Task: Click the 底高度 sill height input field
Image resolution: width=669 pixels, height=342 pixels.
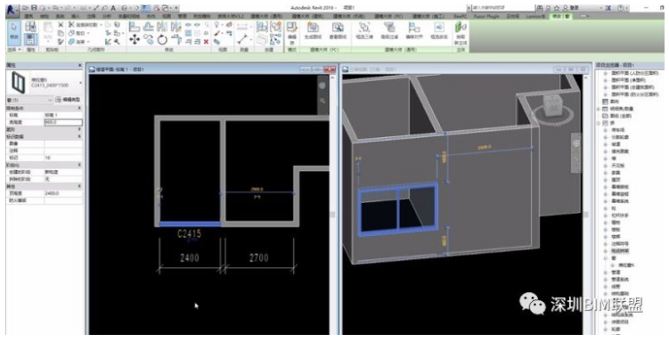Action: click(x=63, y=122)
